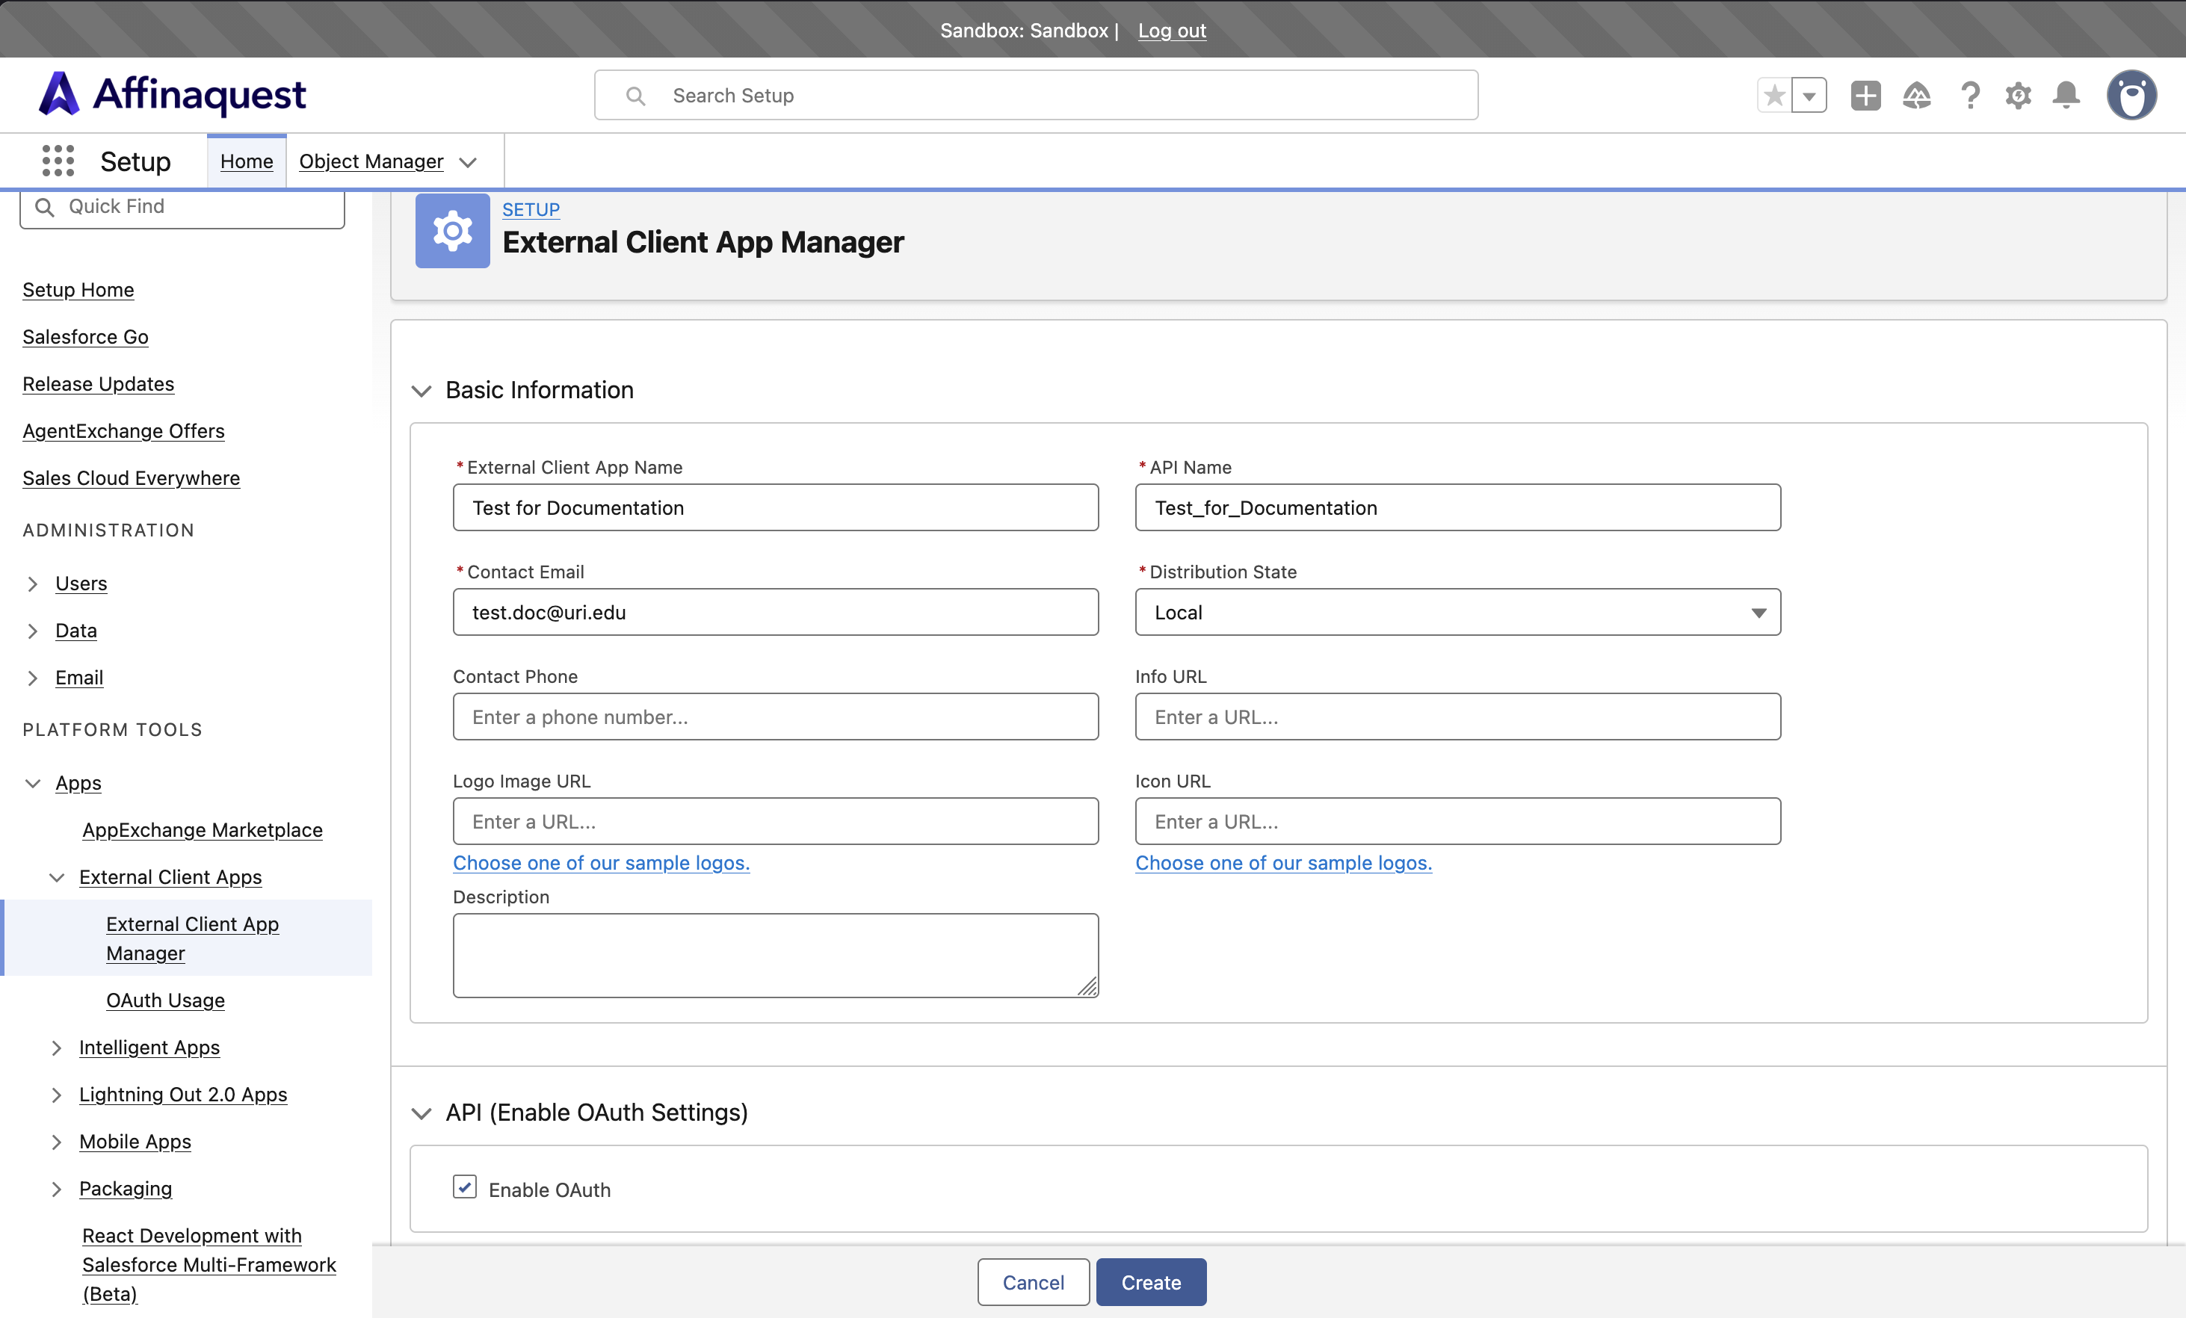Collapse the Basic Information section
This screenshot has width=2186, height=1318.
[x=422, y=390]
